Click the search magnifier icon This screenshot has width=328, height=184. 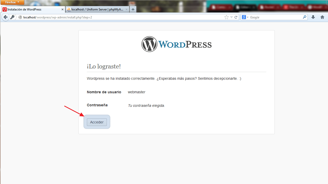tap(305, 17)
